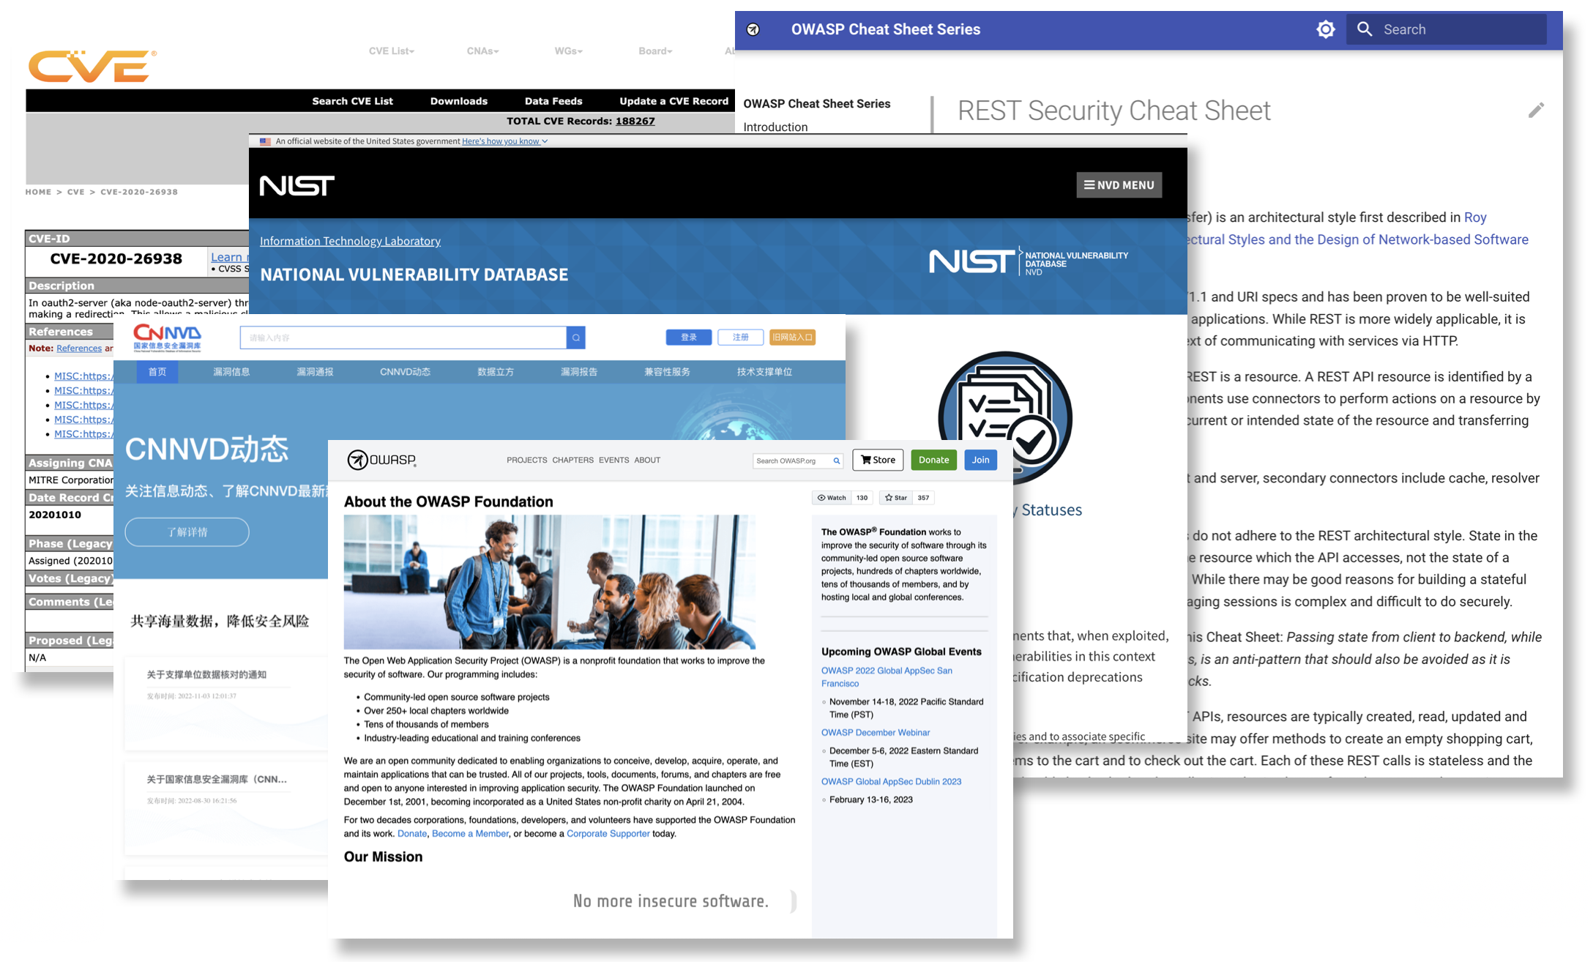Follow the "Become a Member" link
Image resolution: width=1593 pixels, height=962 pixels.
click(x=470, y=833)
